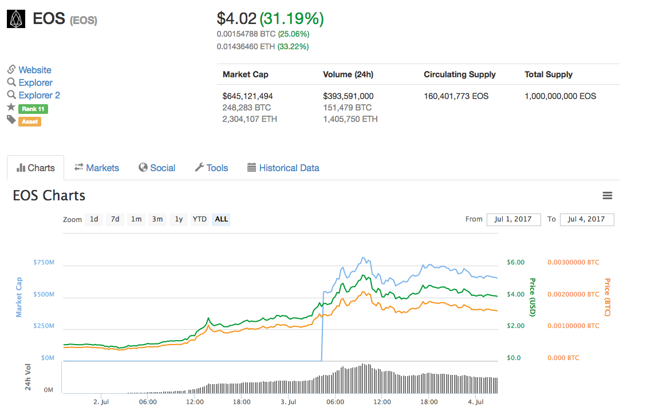Click the $645,121,494 market cap value

(x=247, y=96)
